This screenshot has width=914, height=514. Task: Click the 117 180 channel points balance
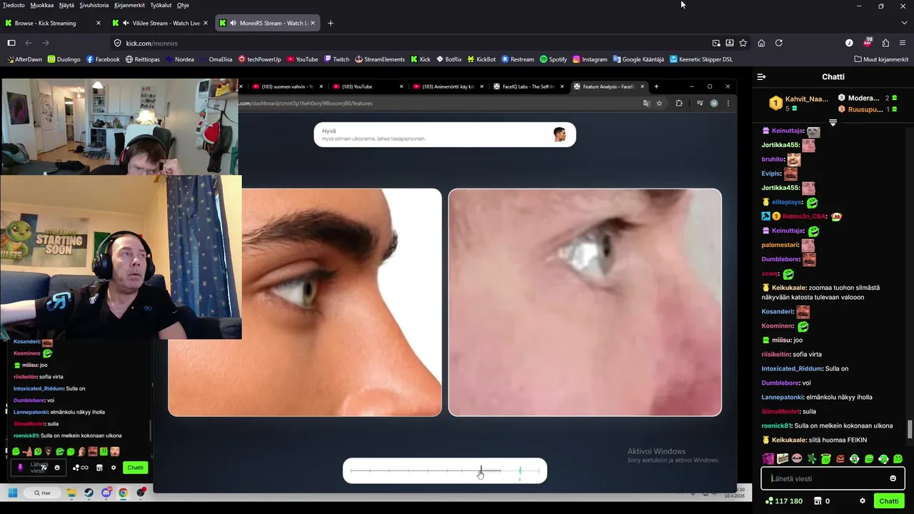(x=783, y=501)
